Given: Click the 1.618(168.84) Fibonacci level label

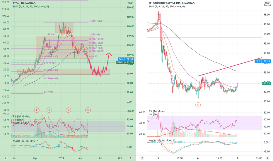Looking at the screenshot, I should click(97, 21).
